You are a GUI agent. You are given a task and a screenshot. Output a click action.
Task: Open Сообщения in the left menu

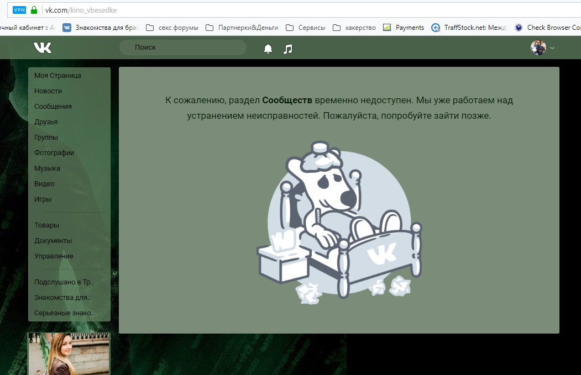coord(53,106)
